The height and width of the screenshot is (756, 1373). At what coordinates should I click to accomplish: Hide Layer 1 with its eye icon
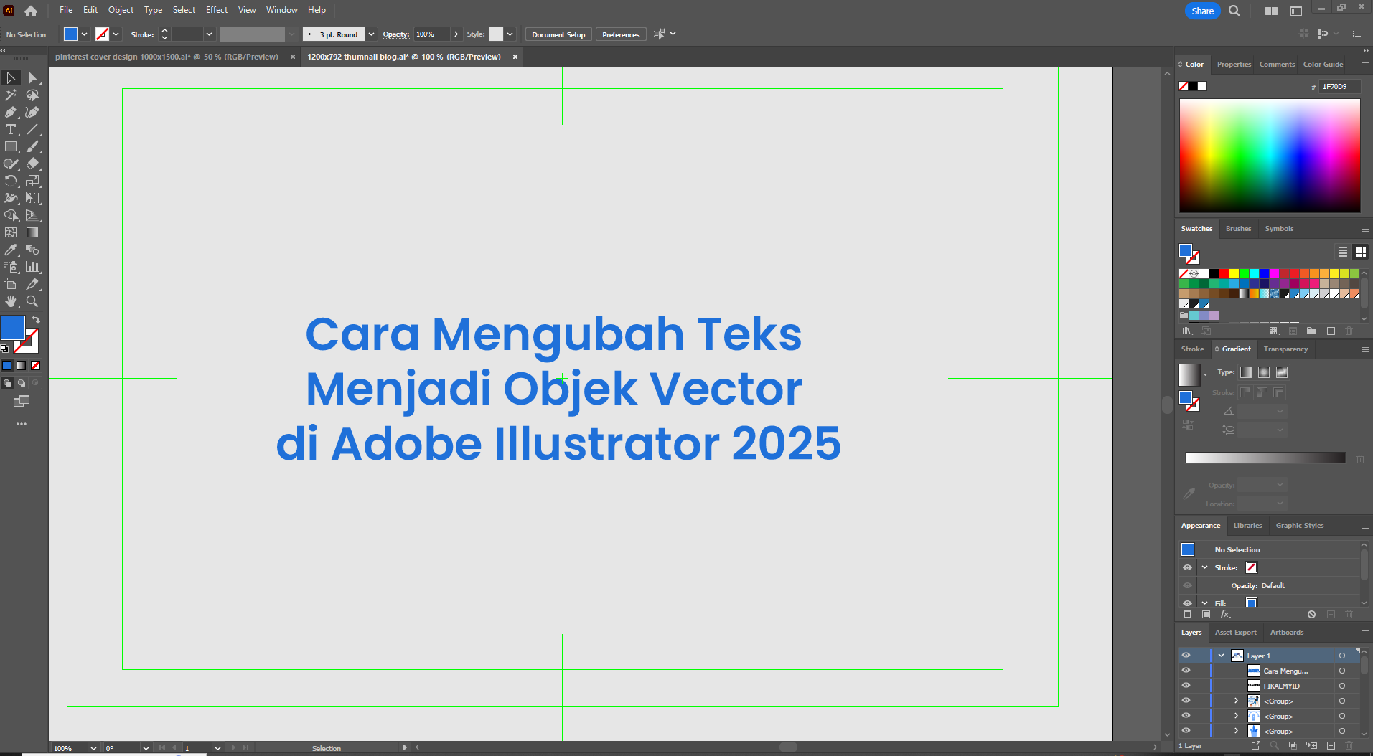coord(1186,656)
